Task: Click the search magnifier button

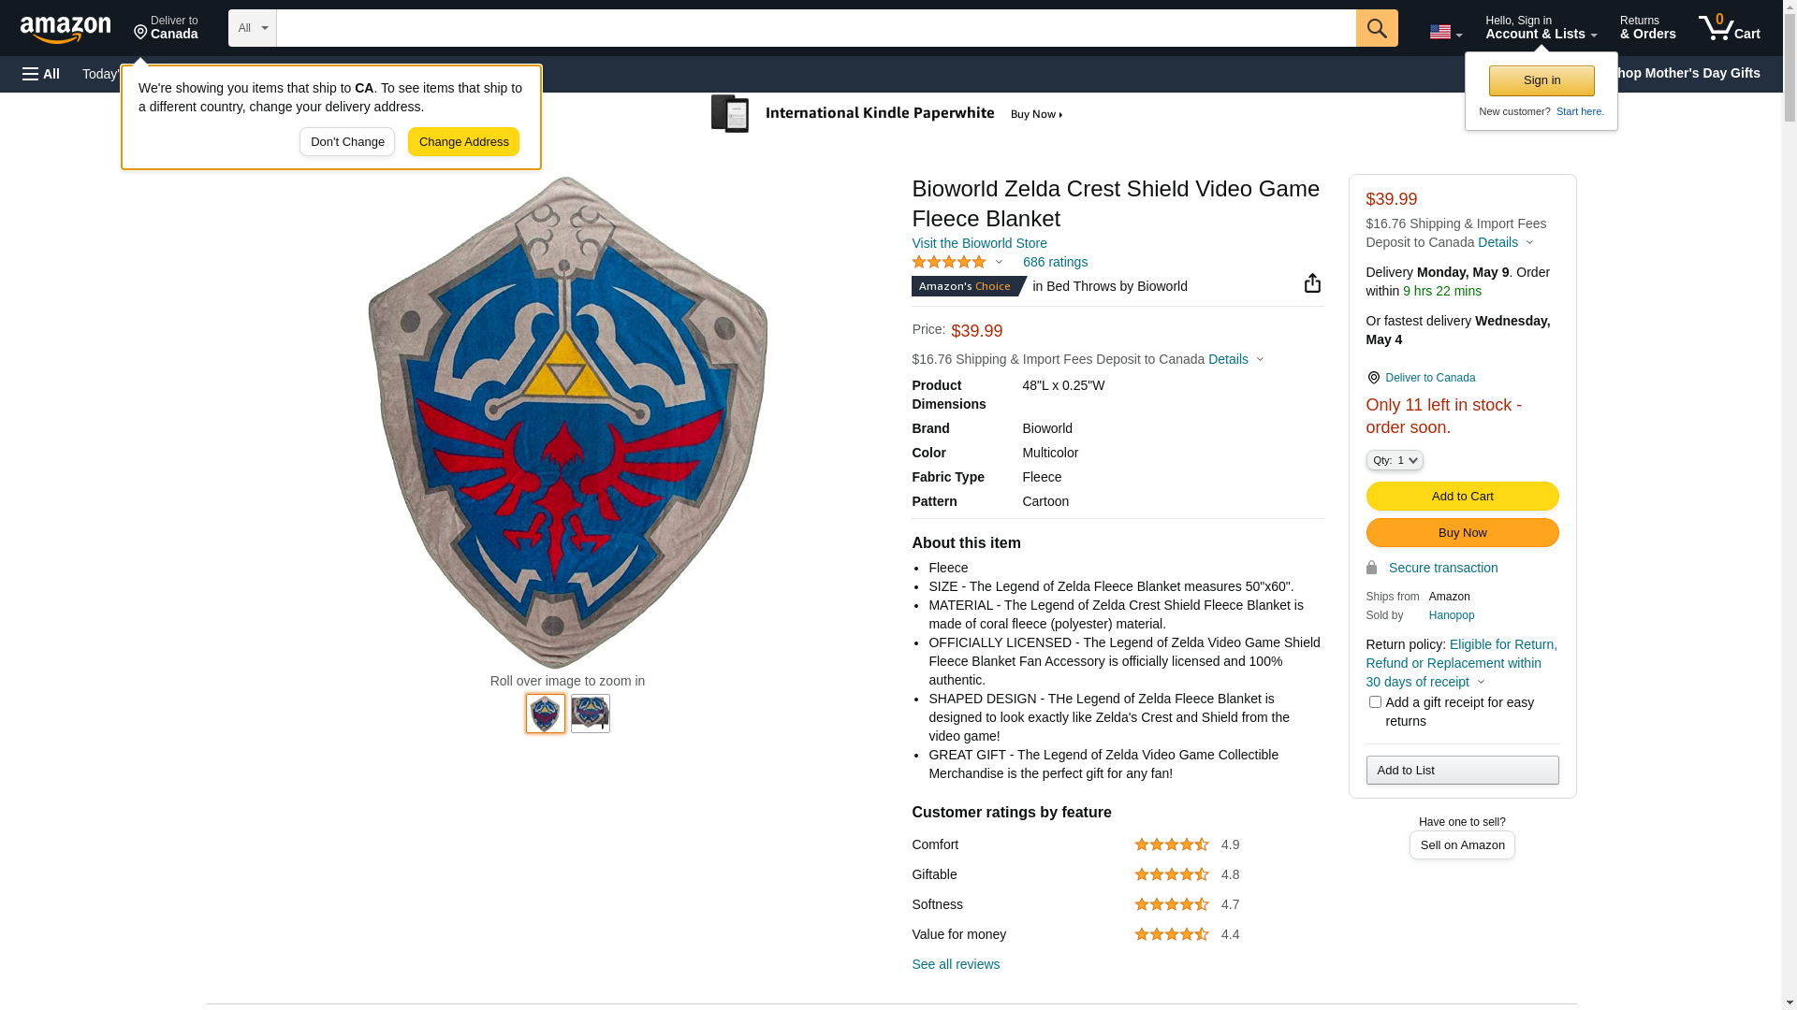Action: [1376, 28]
